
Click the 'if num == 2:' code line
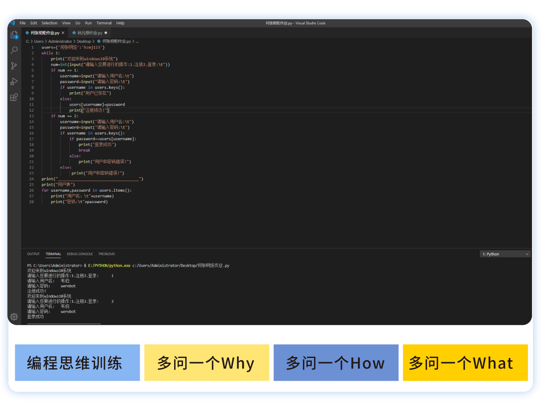(x=65, y=116)
